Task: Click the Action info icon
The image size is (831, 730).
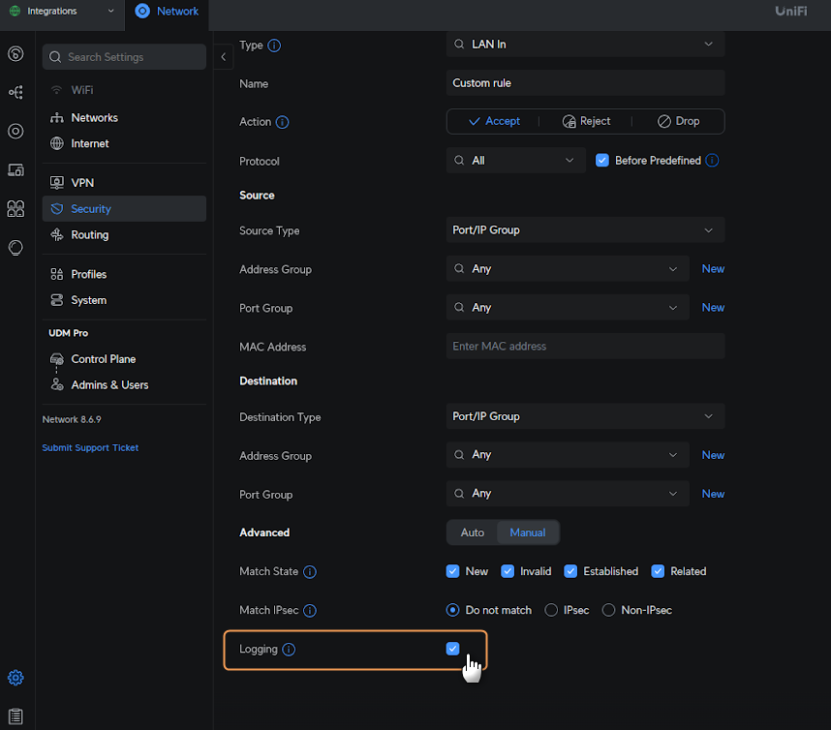Action: click(283, 123)
